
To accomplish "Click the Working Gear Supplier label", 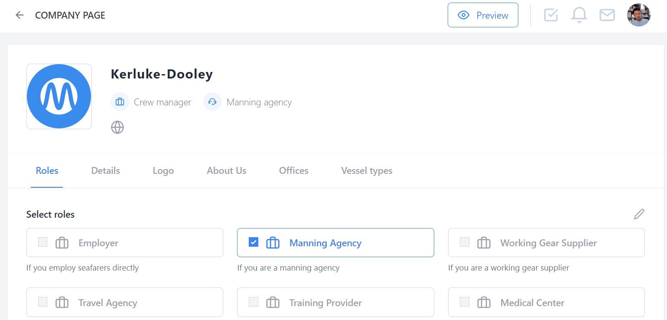I will point(548,243).
